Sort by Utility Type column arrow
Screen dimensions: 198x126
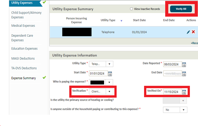(121, 21)
